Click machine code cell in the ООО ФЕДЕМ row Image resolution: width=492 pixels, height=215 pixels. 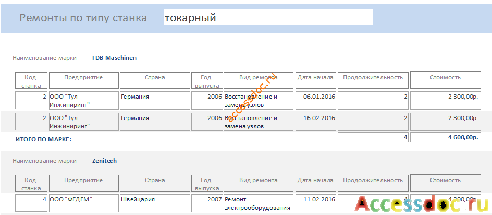tap(31, 203)
